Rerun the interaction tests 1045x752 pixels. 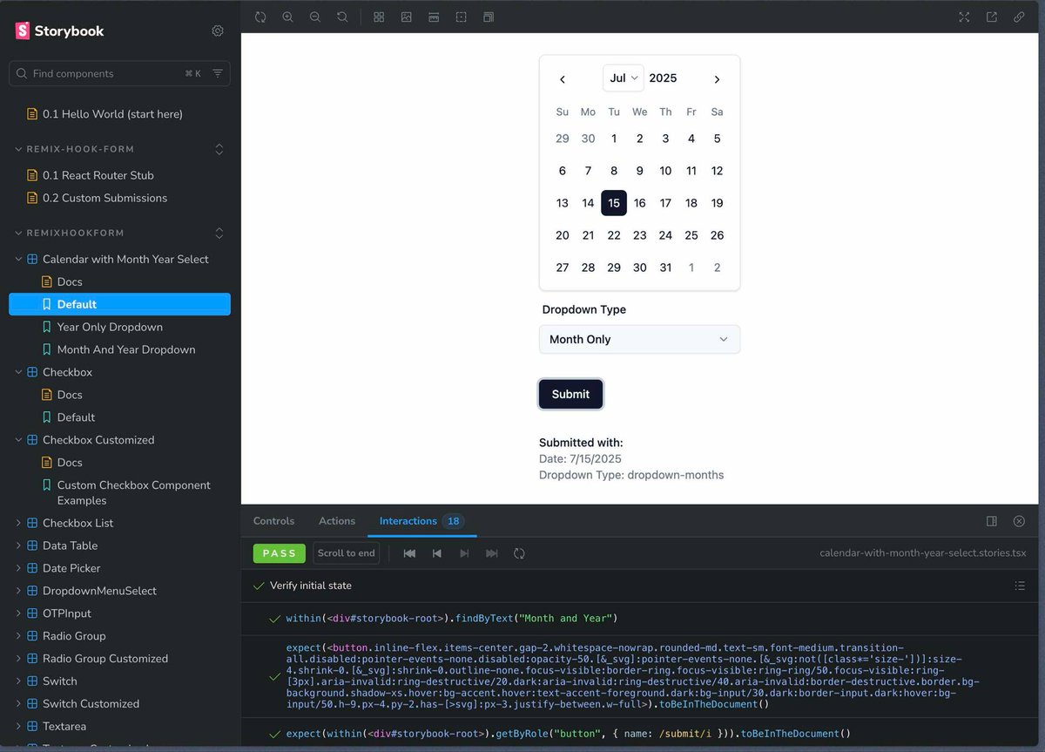coord(519,553)
